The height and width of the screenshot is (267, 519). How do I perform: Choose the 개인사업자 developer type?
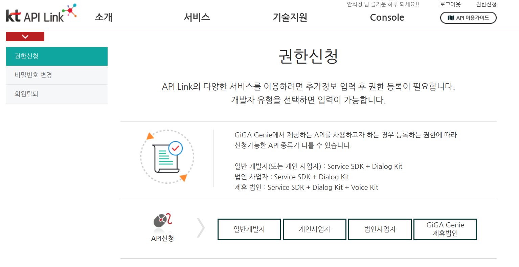pyautogui.click(x=315, y=229)
